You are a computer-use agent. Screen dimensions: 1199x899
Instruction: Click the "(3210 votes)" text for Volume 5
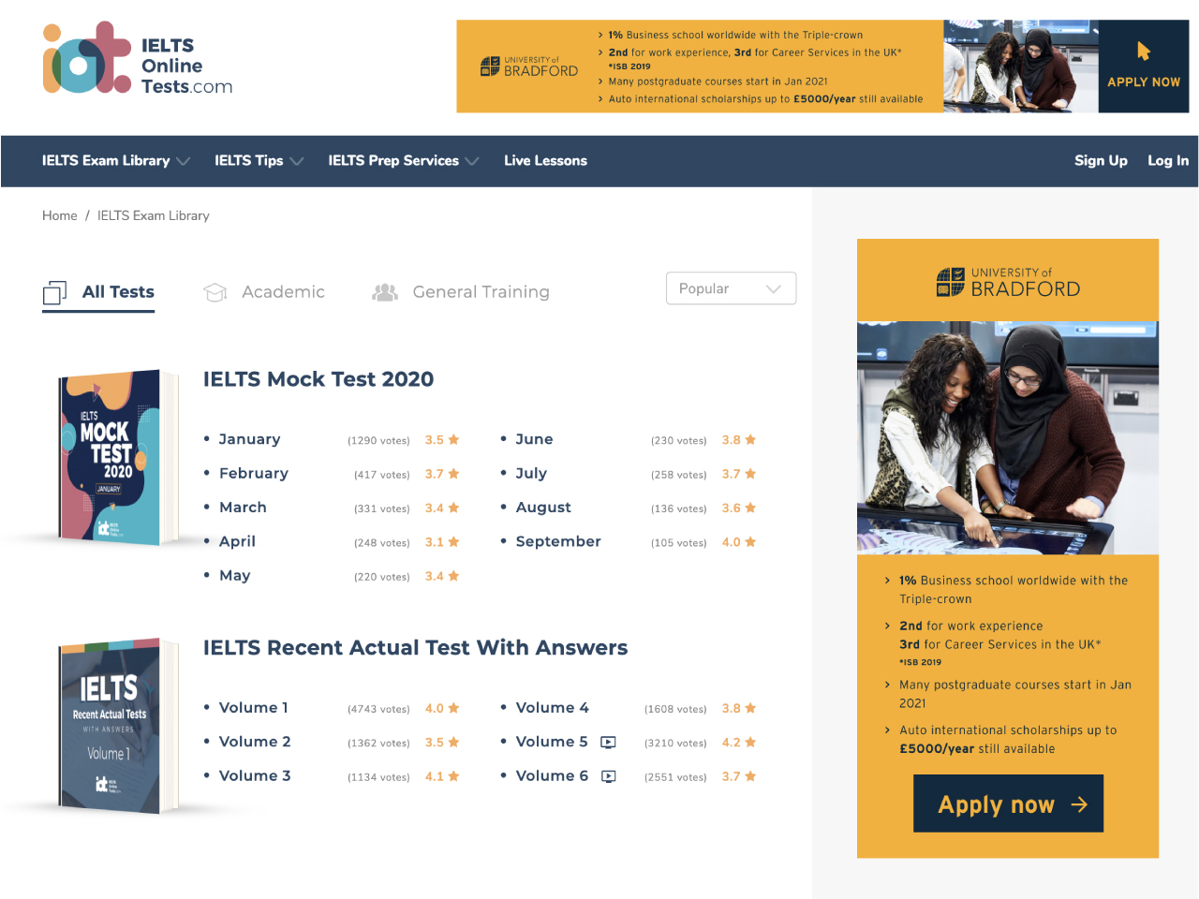tap(675, 744)
